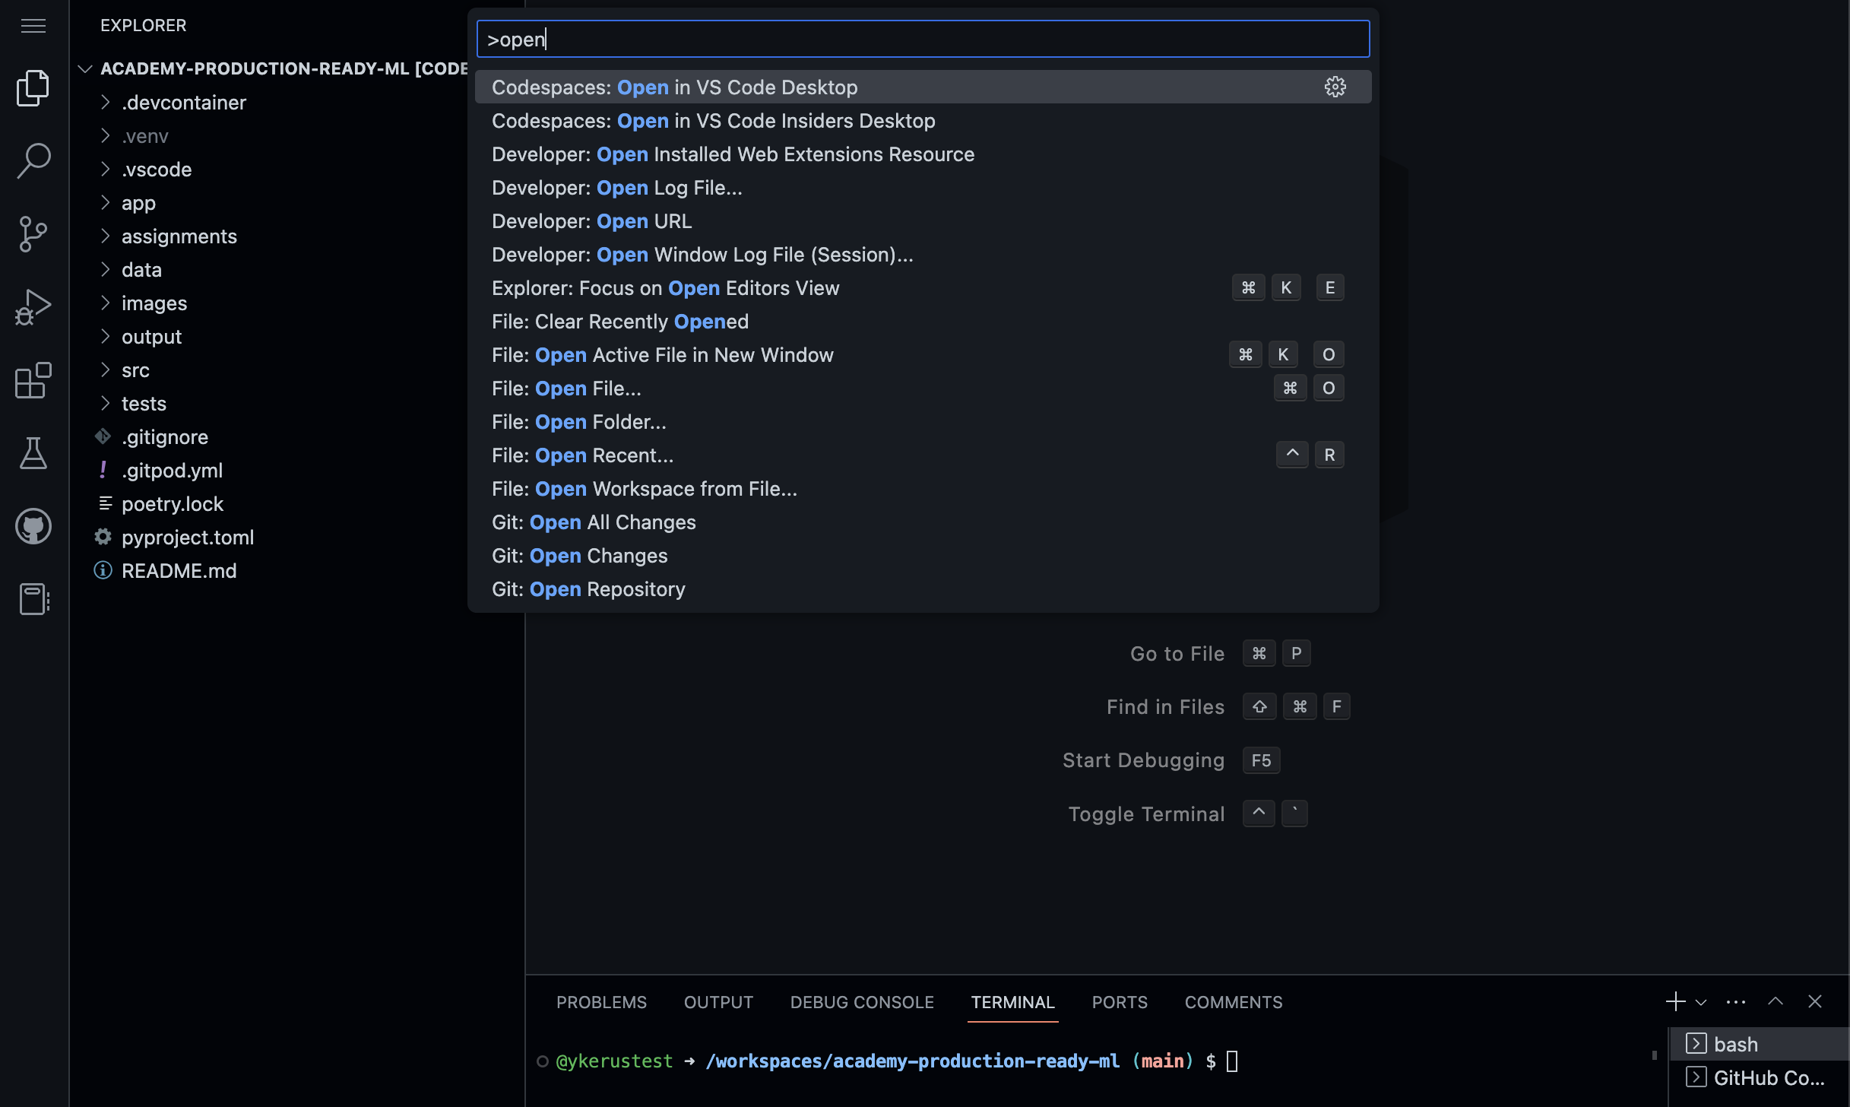The width and height of the screenshot is (1850, 1107).
Task: Open Run and Debug view
Action: pyautogui.click(x=33, y=307)
